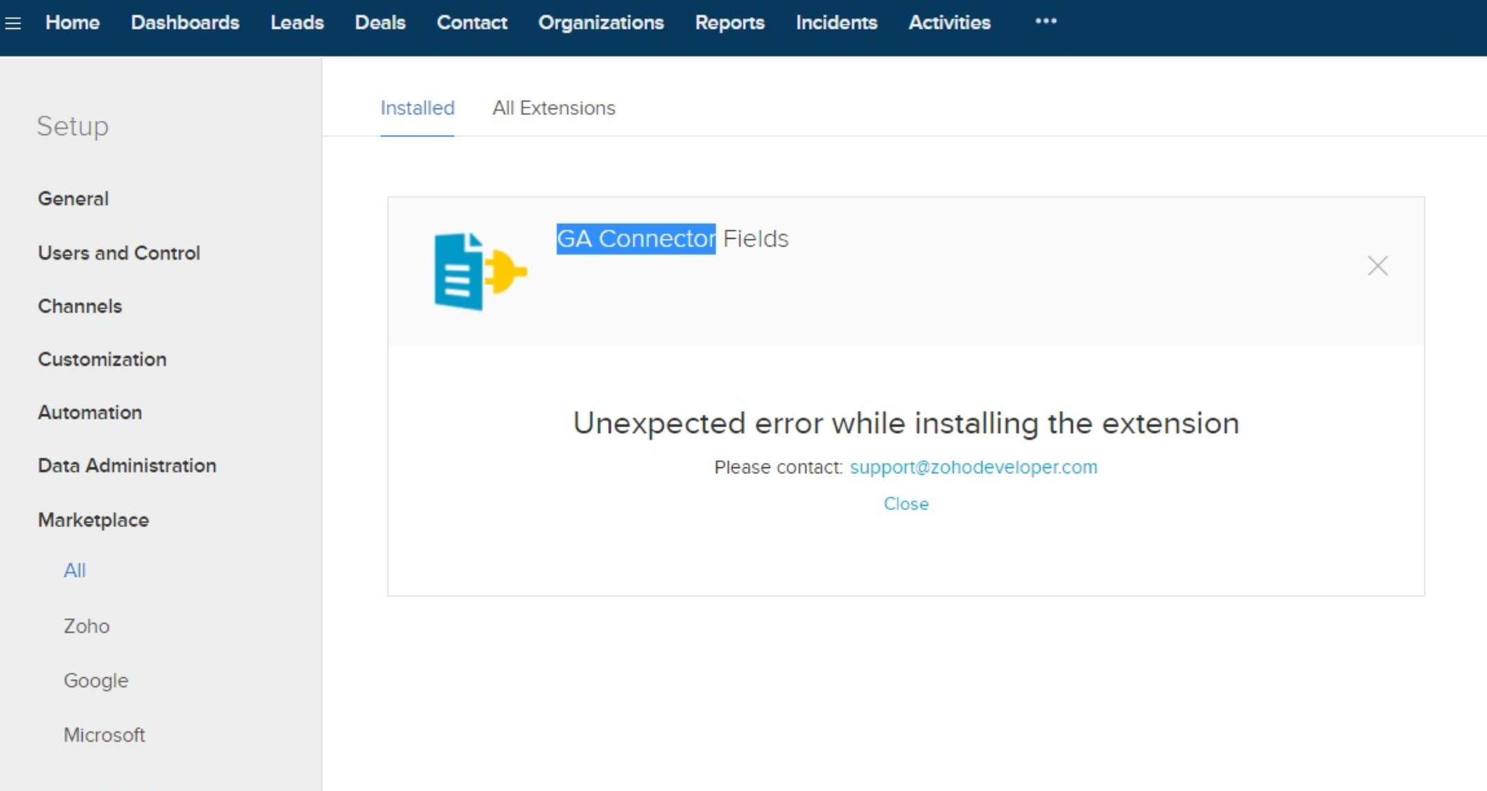Select Microsoft under Marketplace
This screenshot has width=1487, height=791.
click(x=104, y=735)
